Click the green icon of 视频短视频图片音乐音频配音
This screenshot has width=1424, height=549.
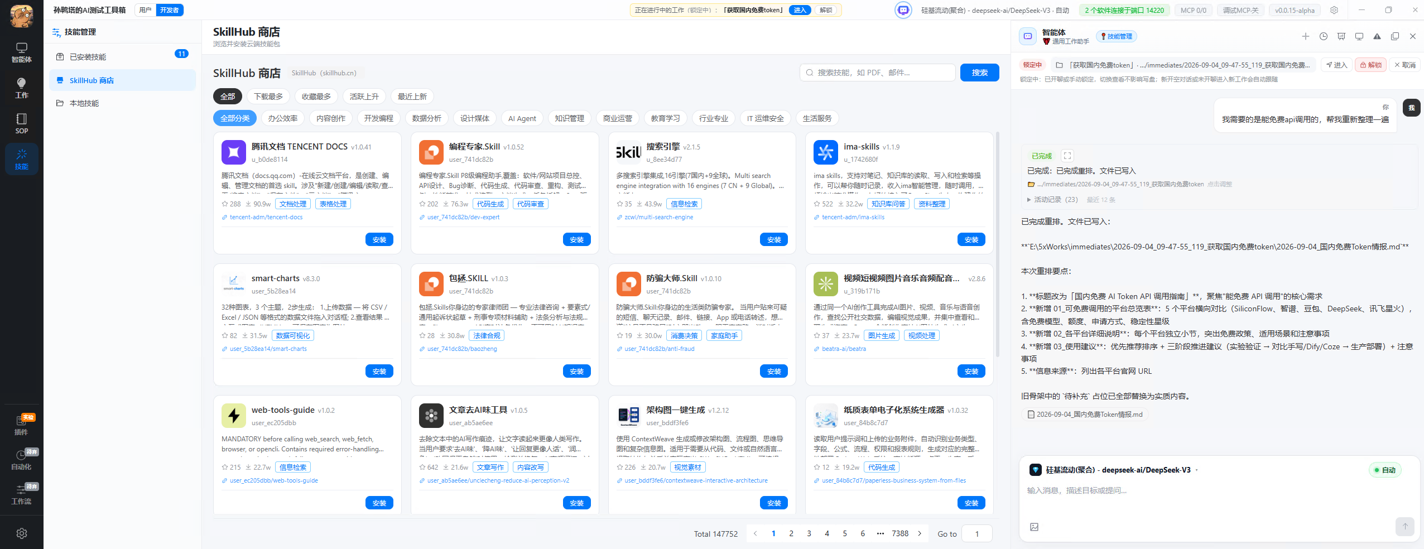coord(826,284)
